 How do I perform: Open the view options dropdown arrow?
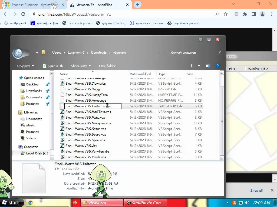(199, 66)
